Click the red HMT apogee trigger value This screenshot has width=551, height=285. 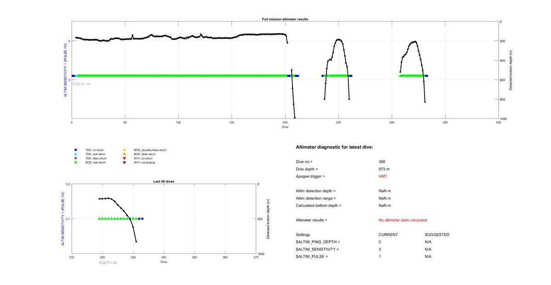click(383, 176)
